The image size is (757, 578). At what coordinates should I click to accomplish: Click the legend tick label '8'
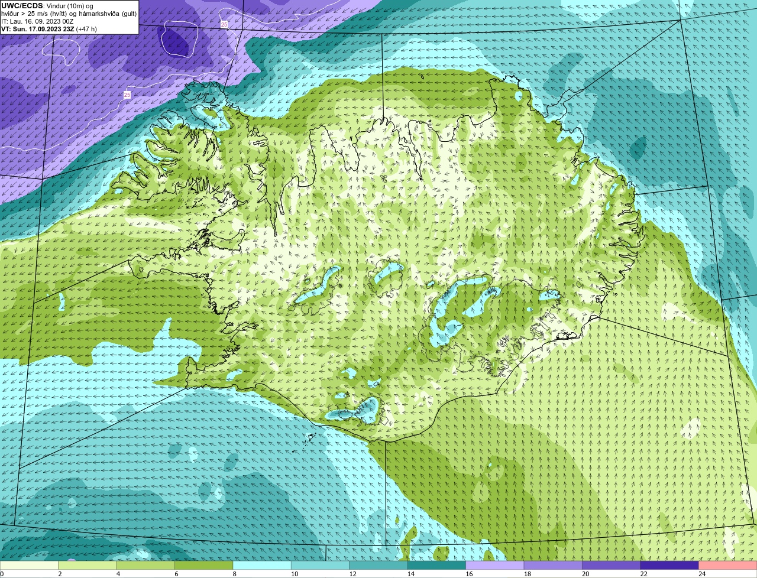(x=234, y=574)
